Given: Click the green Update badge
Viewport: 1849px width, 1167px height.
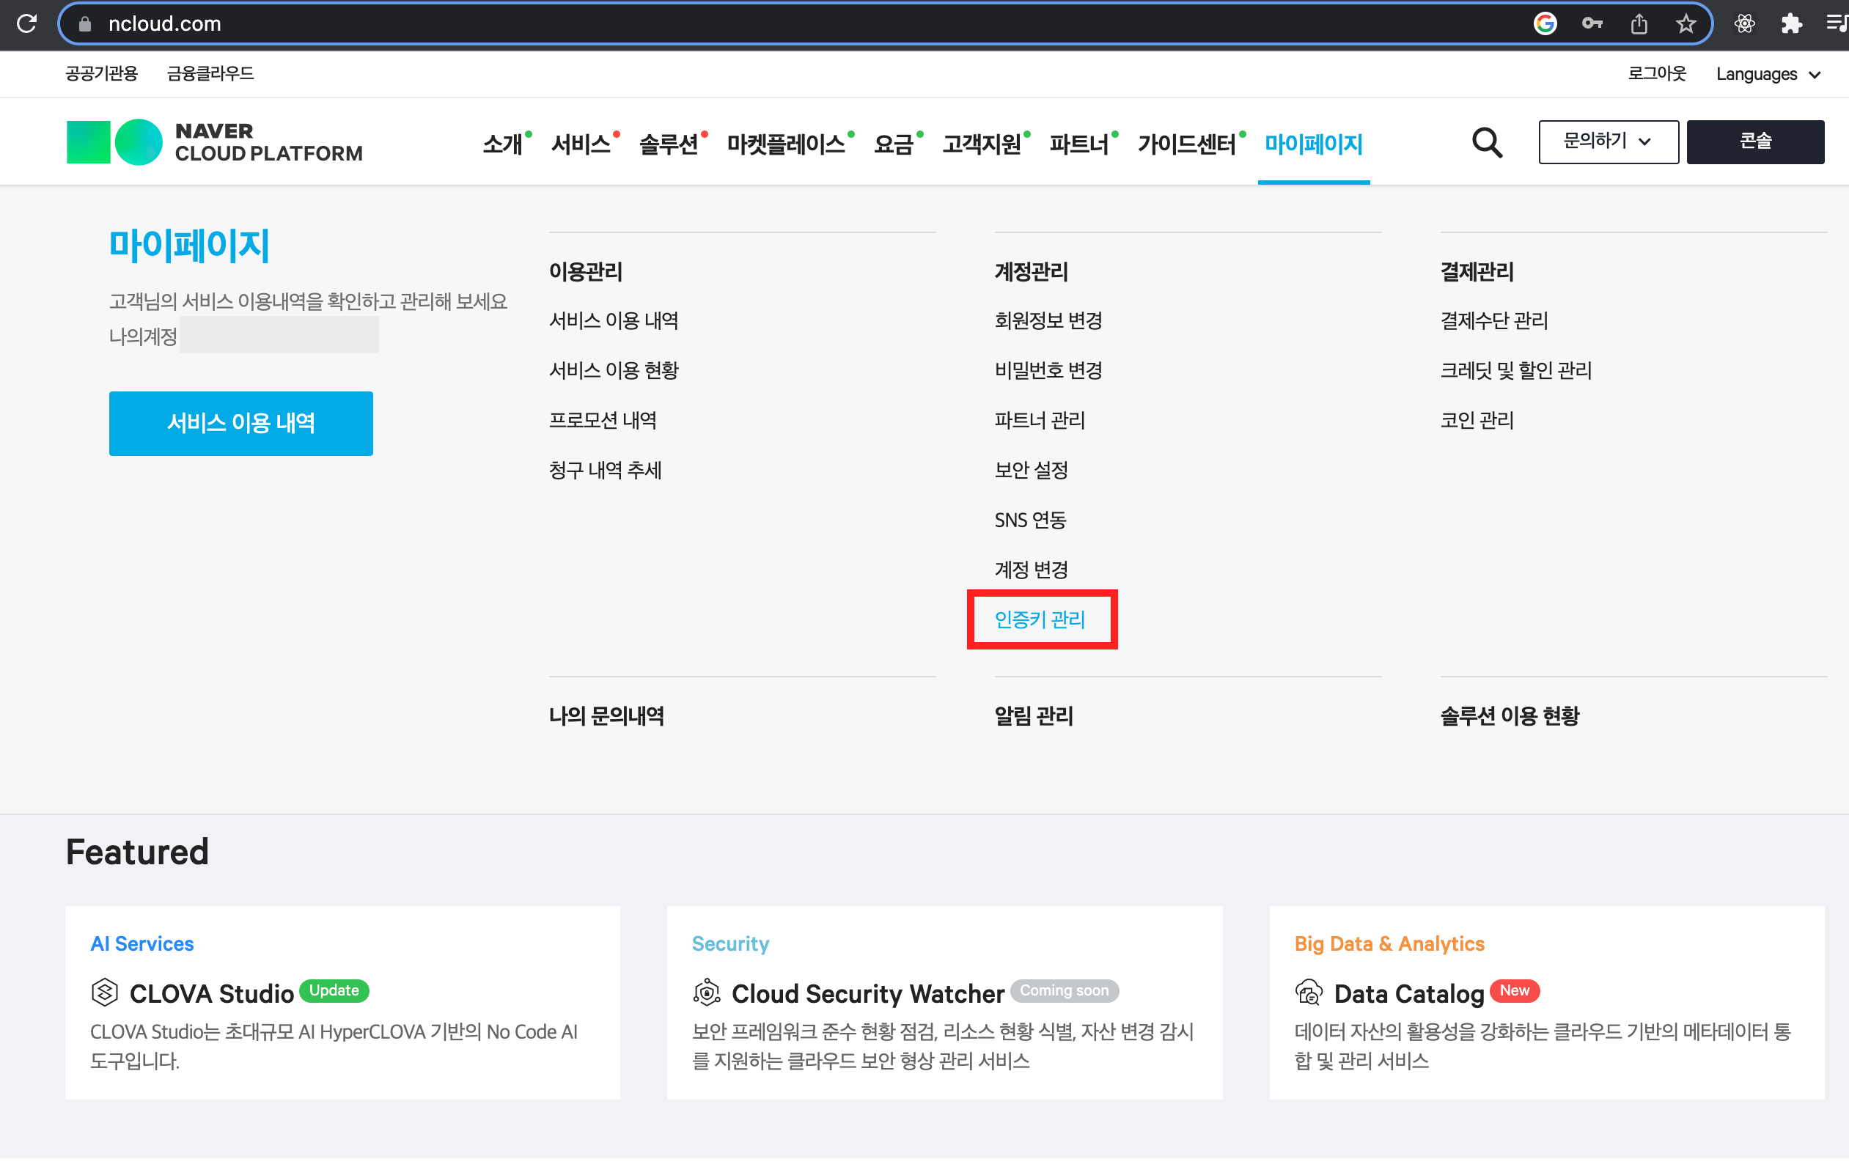Looking at the screenshot, I should [334, 990].
